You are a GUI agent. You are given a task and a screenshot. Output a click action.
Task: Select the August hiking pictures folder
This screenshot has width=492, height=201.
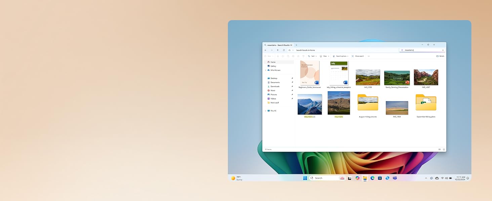pyautogui.click(x=368, y=106)
